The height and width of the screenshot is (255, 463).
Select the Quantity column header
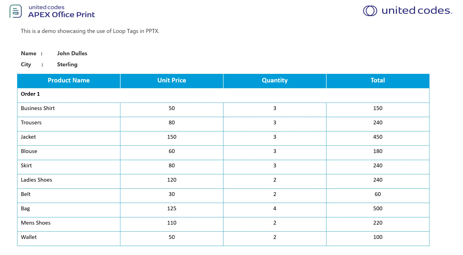275,81
